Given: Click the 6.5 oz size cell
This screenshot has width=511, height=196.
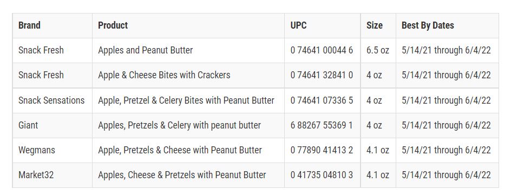Looking at the screenshot, I should (378, 50).
